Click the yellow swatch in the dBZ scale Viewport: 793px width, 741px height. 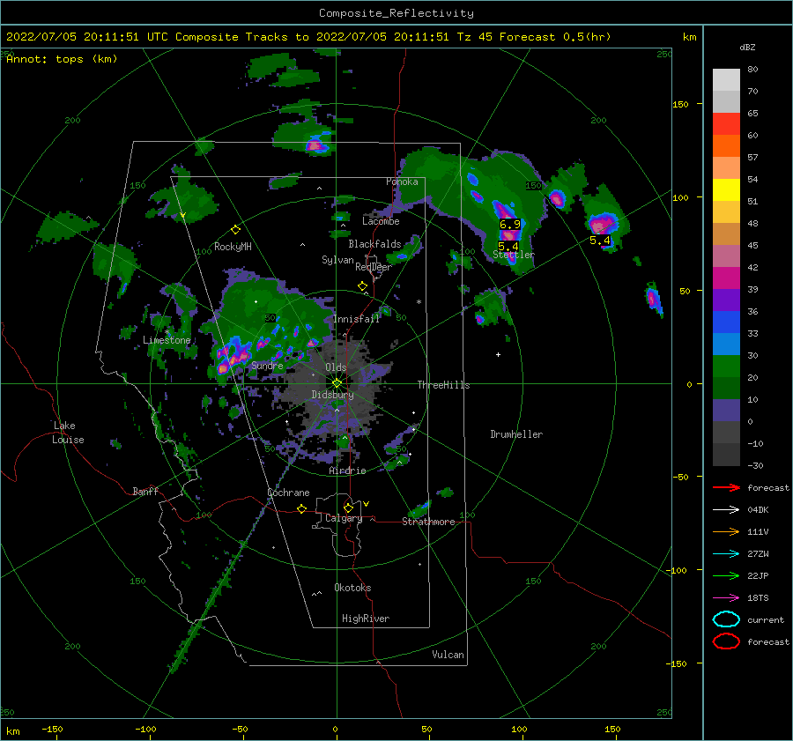click(x=726, y=190)
